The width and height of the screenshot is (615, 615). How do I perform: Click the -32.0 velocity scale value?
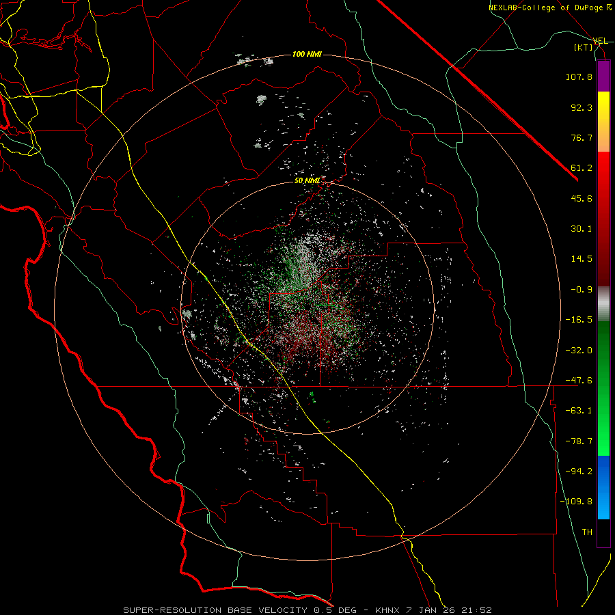[x=579, y=351]
